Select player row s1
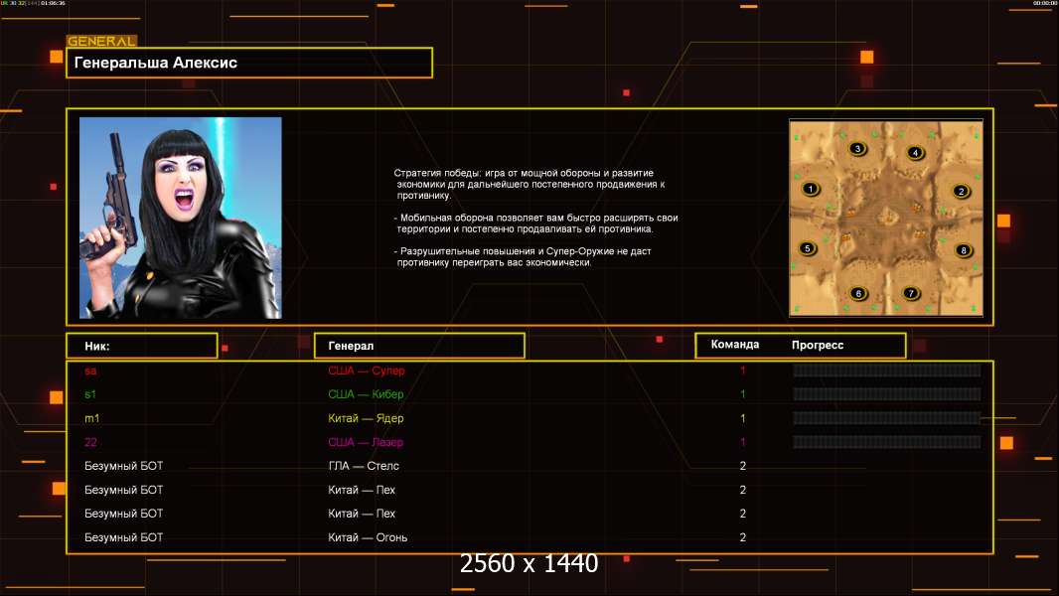This screenshot has height=596, width=1059. pyautogui.click(x=529, y=394)
